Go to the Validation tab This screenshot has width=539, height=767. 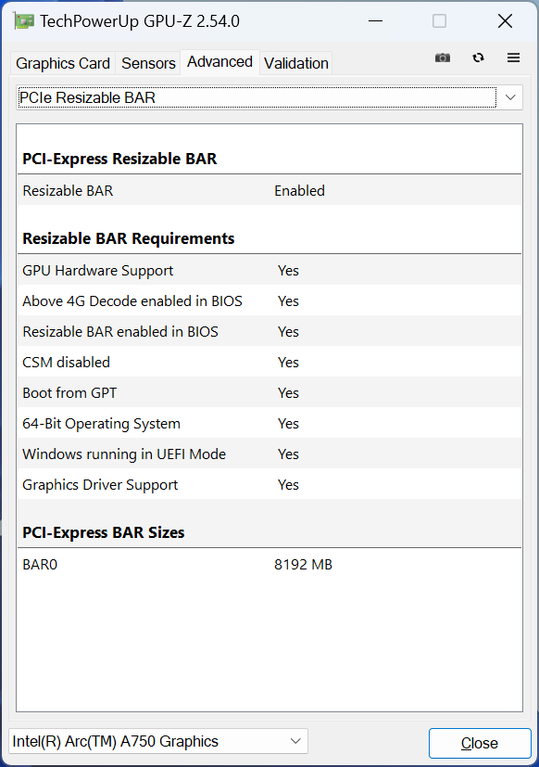point(296,63)
